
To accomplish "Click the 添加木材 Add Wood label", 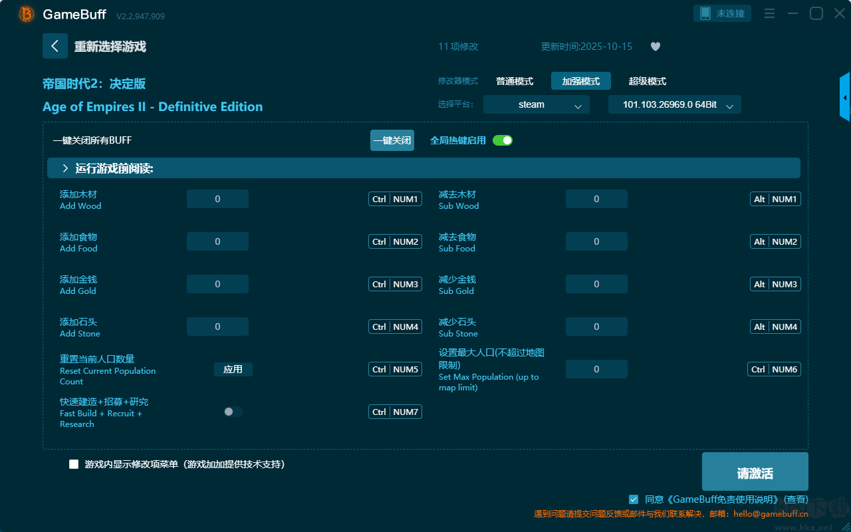I will 80,199.
